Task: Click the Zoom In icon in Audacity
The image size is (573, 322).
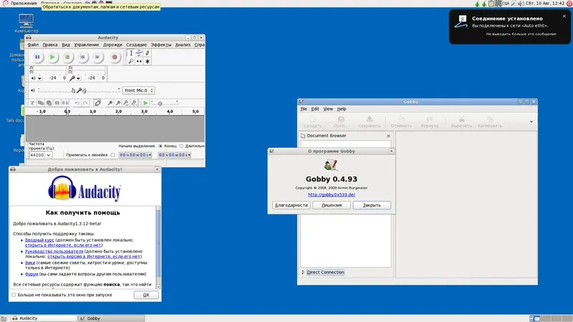Action: pyautogui.click(x=110, y=103)
